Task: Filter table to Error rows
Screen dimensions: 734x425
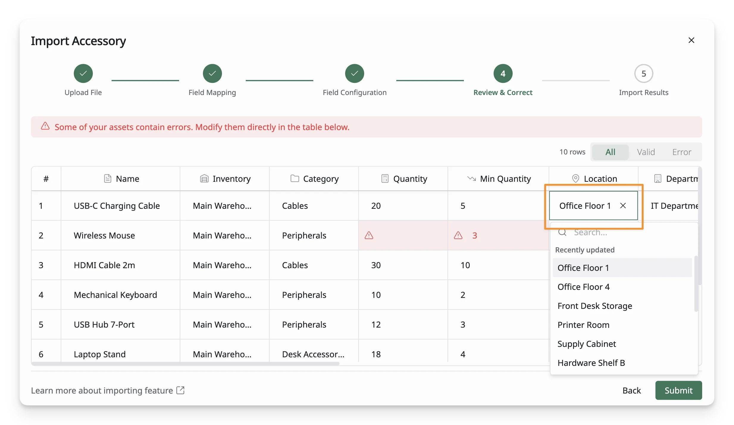Action: (682, 152)
